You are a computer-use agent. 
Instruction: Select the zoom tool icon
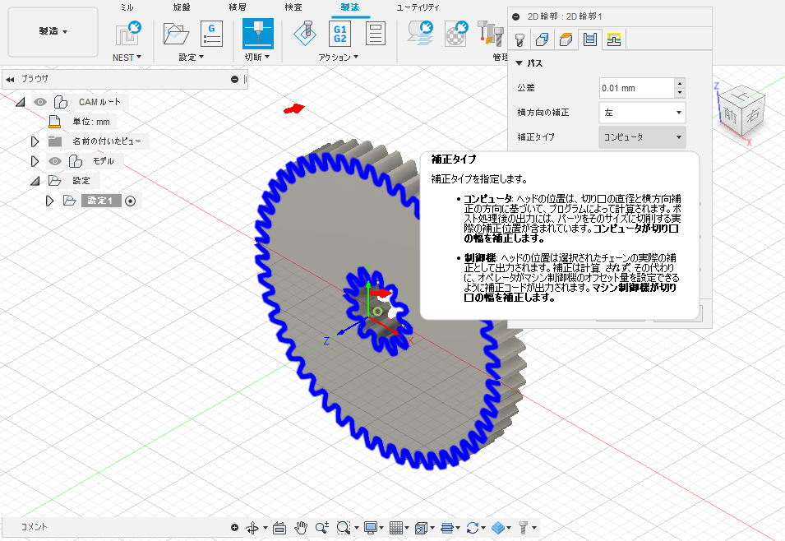click(322, 527)
